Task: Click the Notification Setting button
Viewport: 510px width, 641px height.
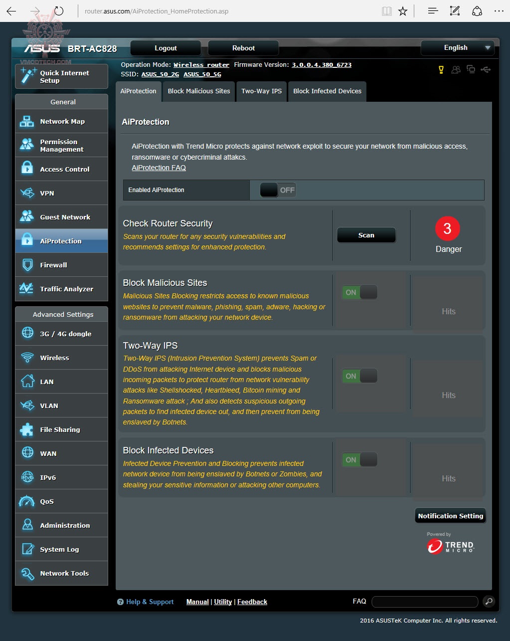Action: 450,516
